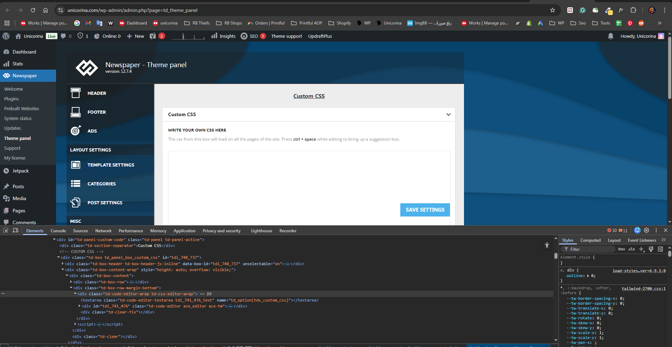Viewport: 672px width, 347px height.
Task: Switch to the Computed styles tab
Action: click(590, 240)
